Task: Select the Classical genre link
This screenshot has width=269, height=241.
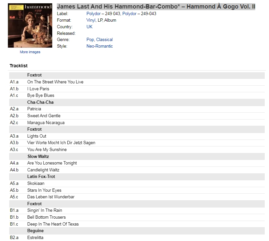Action: pyautogui.click(x=104, y=40)
